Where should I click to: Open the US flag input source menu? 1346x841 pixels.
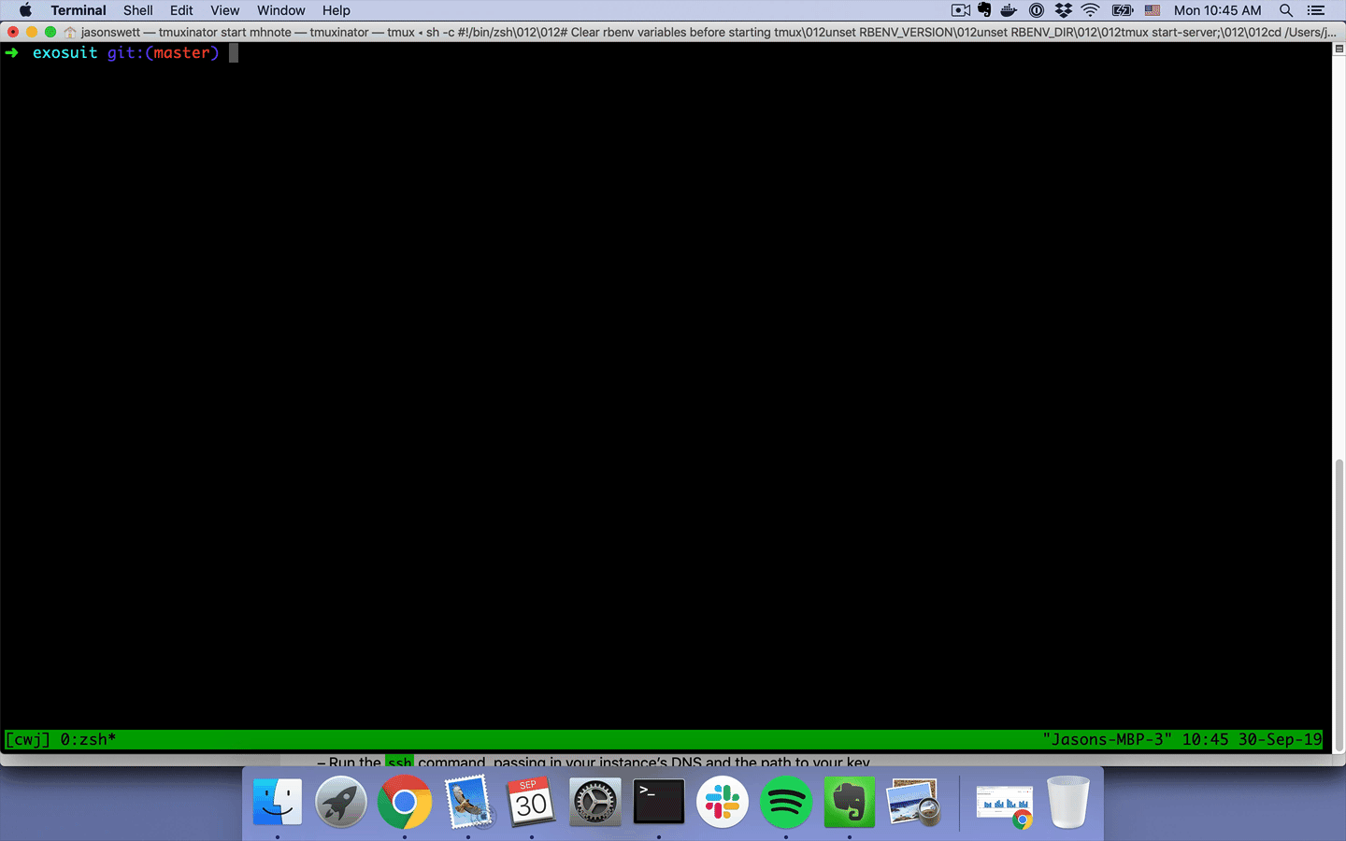pos(1153,10)
